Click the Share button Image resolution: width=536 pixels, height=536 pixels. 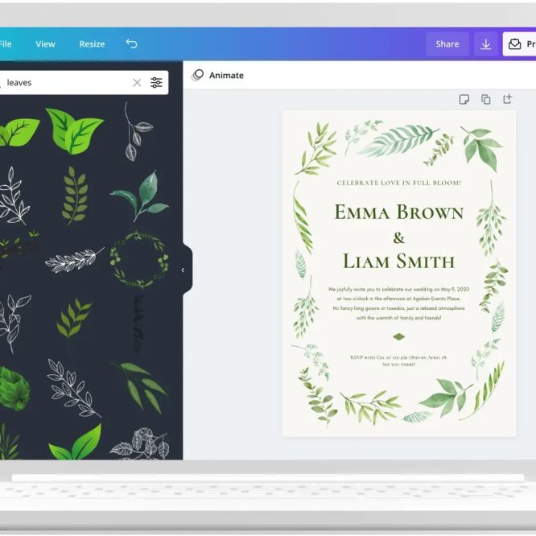(x=447, y=44)
